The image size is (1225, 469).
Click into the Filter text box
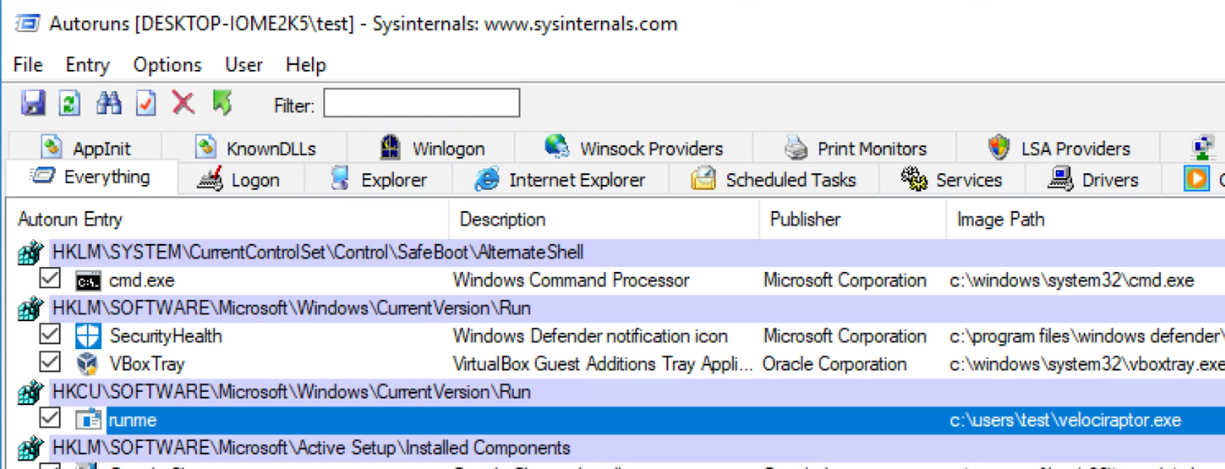pos(421,104)
